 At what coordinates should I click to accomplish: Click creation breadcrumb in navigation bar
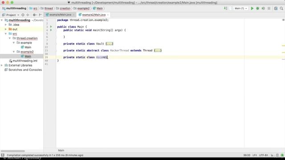pos(63,8)
